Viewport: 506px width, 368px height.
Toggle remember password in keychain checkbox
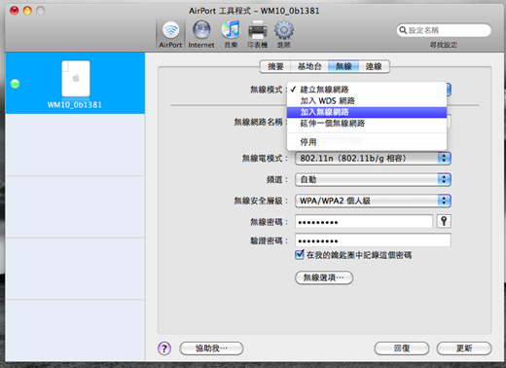tap(300, 254)
